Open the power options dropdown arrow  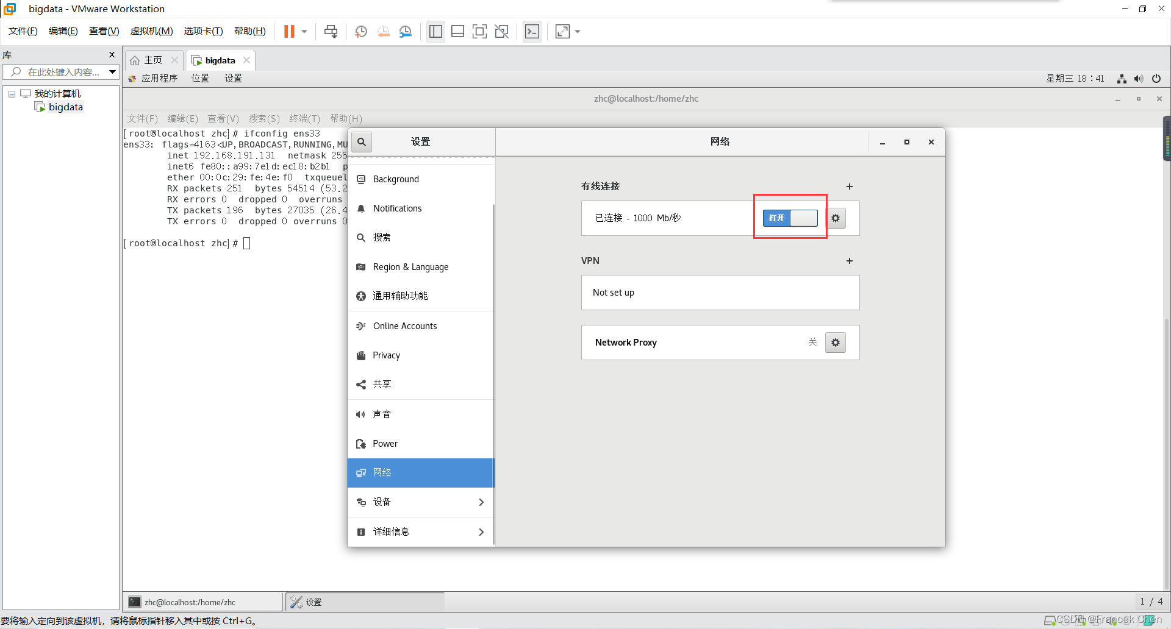coord(304,31)
